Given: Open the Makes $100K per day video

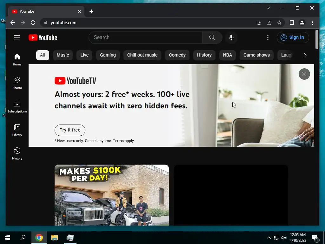Looking at the screenshot, I should point(112,195).
